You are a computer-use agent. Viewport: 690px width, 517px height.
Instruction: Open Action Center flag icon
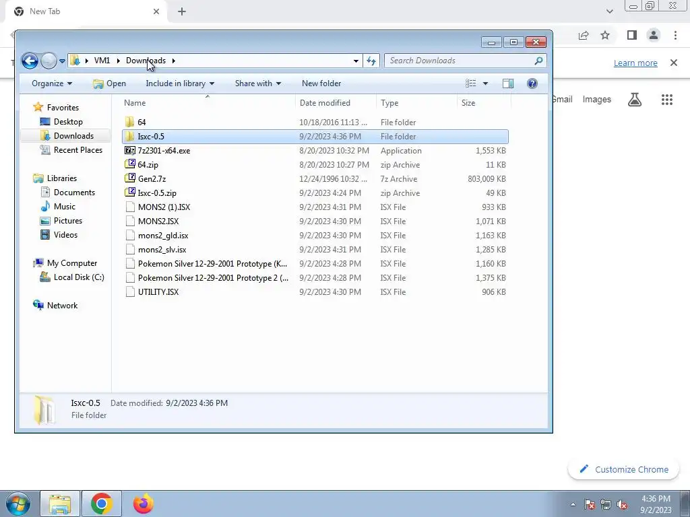coord(590,504)
